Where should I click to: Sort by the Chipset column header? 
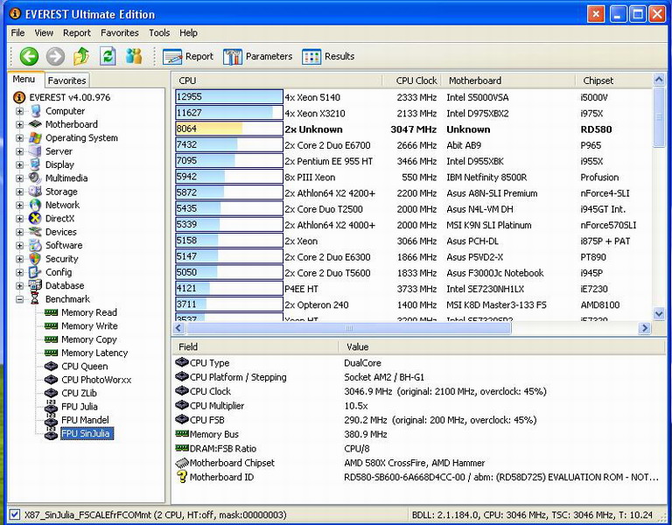pyautogui.click(x=613, y=80)
